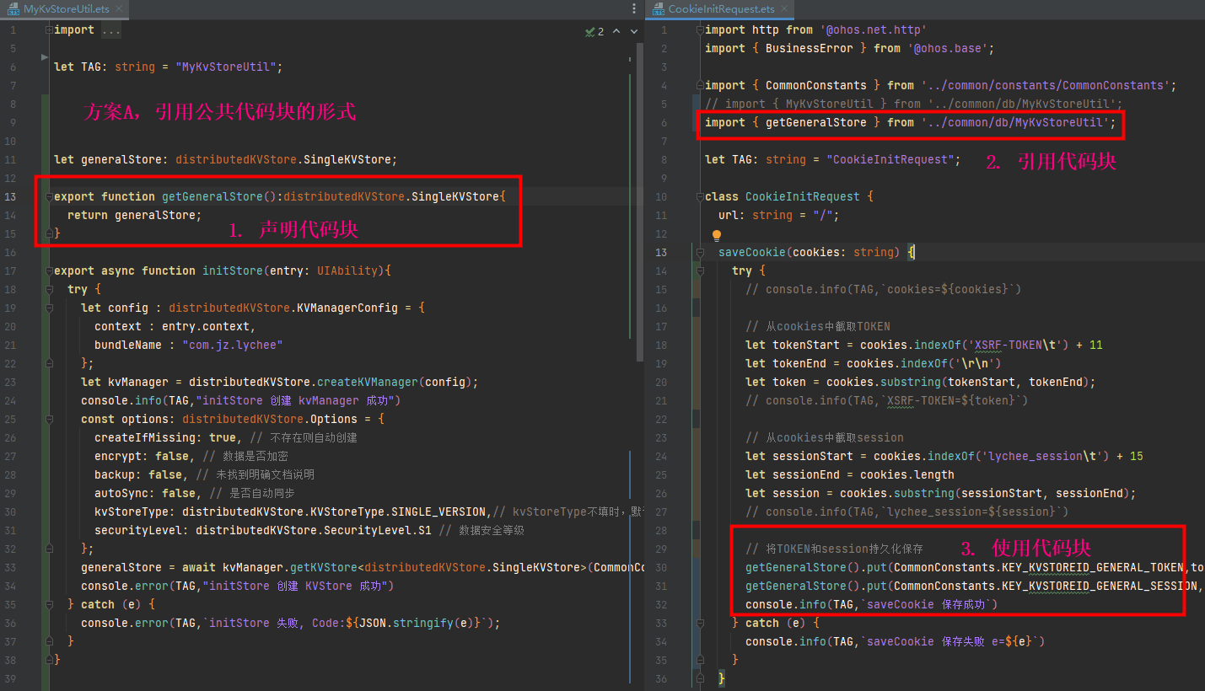Open the editor tab options three-dot menu
Image resolution: width=1205 pixels, height=691 pixels.
point(634,9)
